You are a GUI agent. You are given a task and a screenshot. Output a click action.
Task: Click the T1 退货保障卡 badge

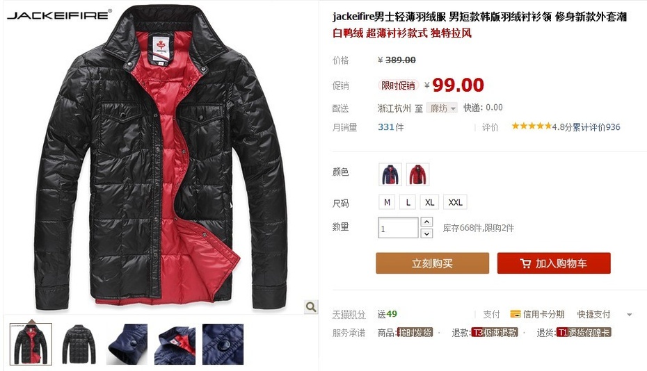click(584, 333)
